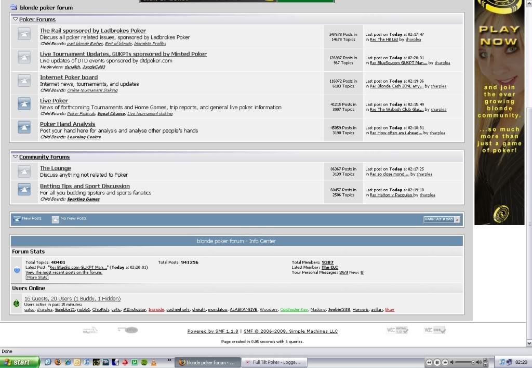532x368 pixels.
Task: Open the green H quick launch icon
Action: pyautogui.click(x=135, y=362)
